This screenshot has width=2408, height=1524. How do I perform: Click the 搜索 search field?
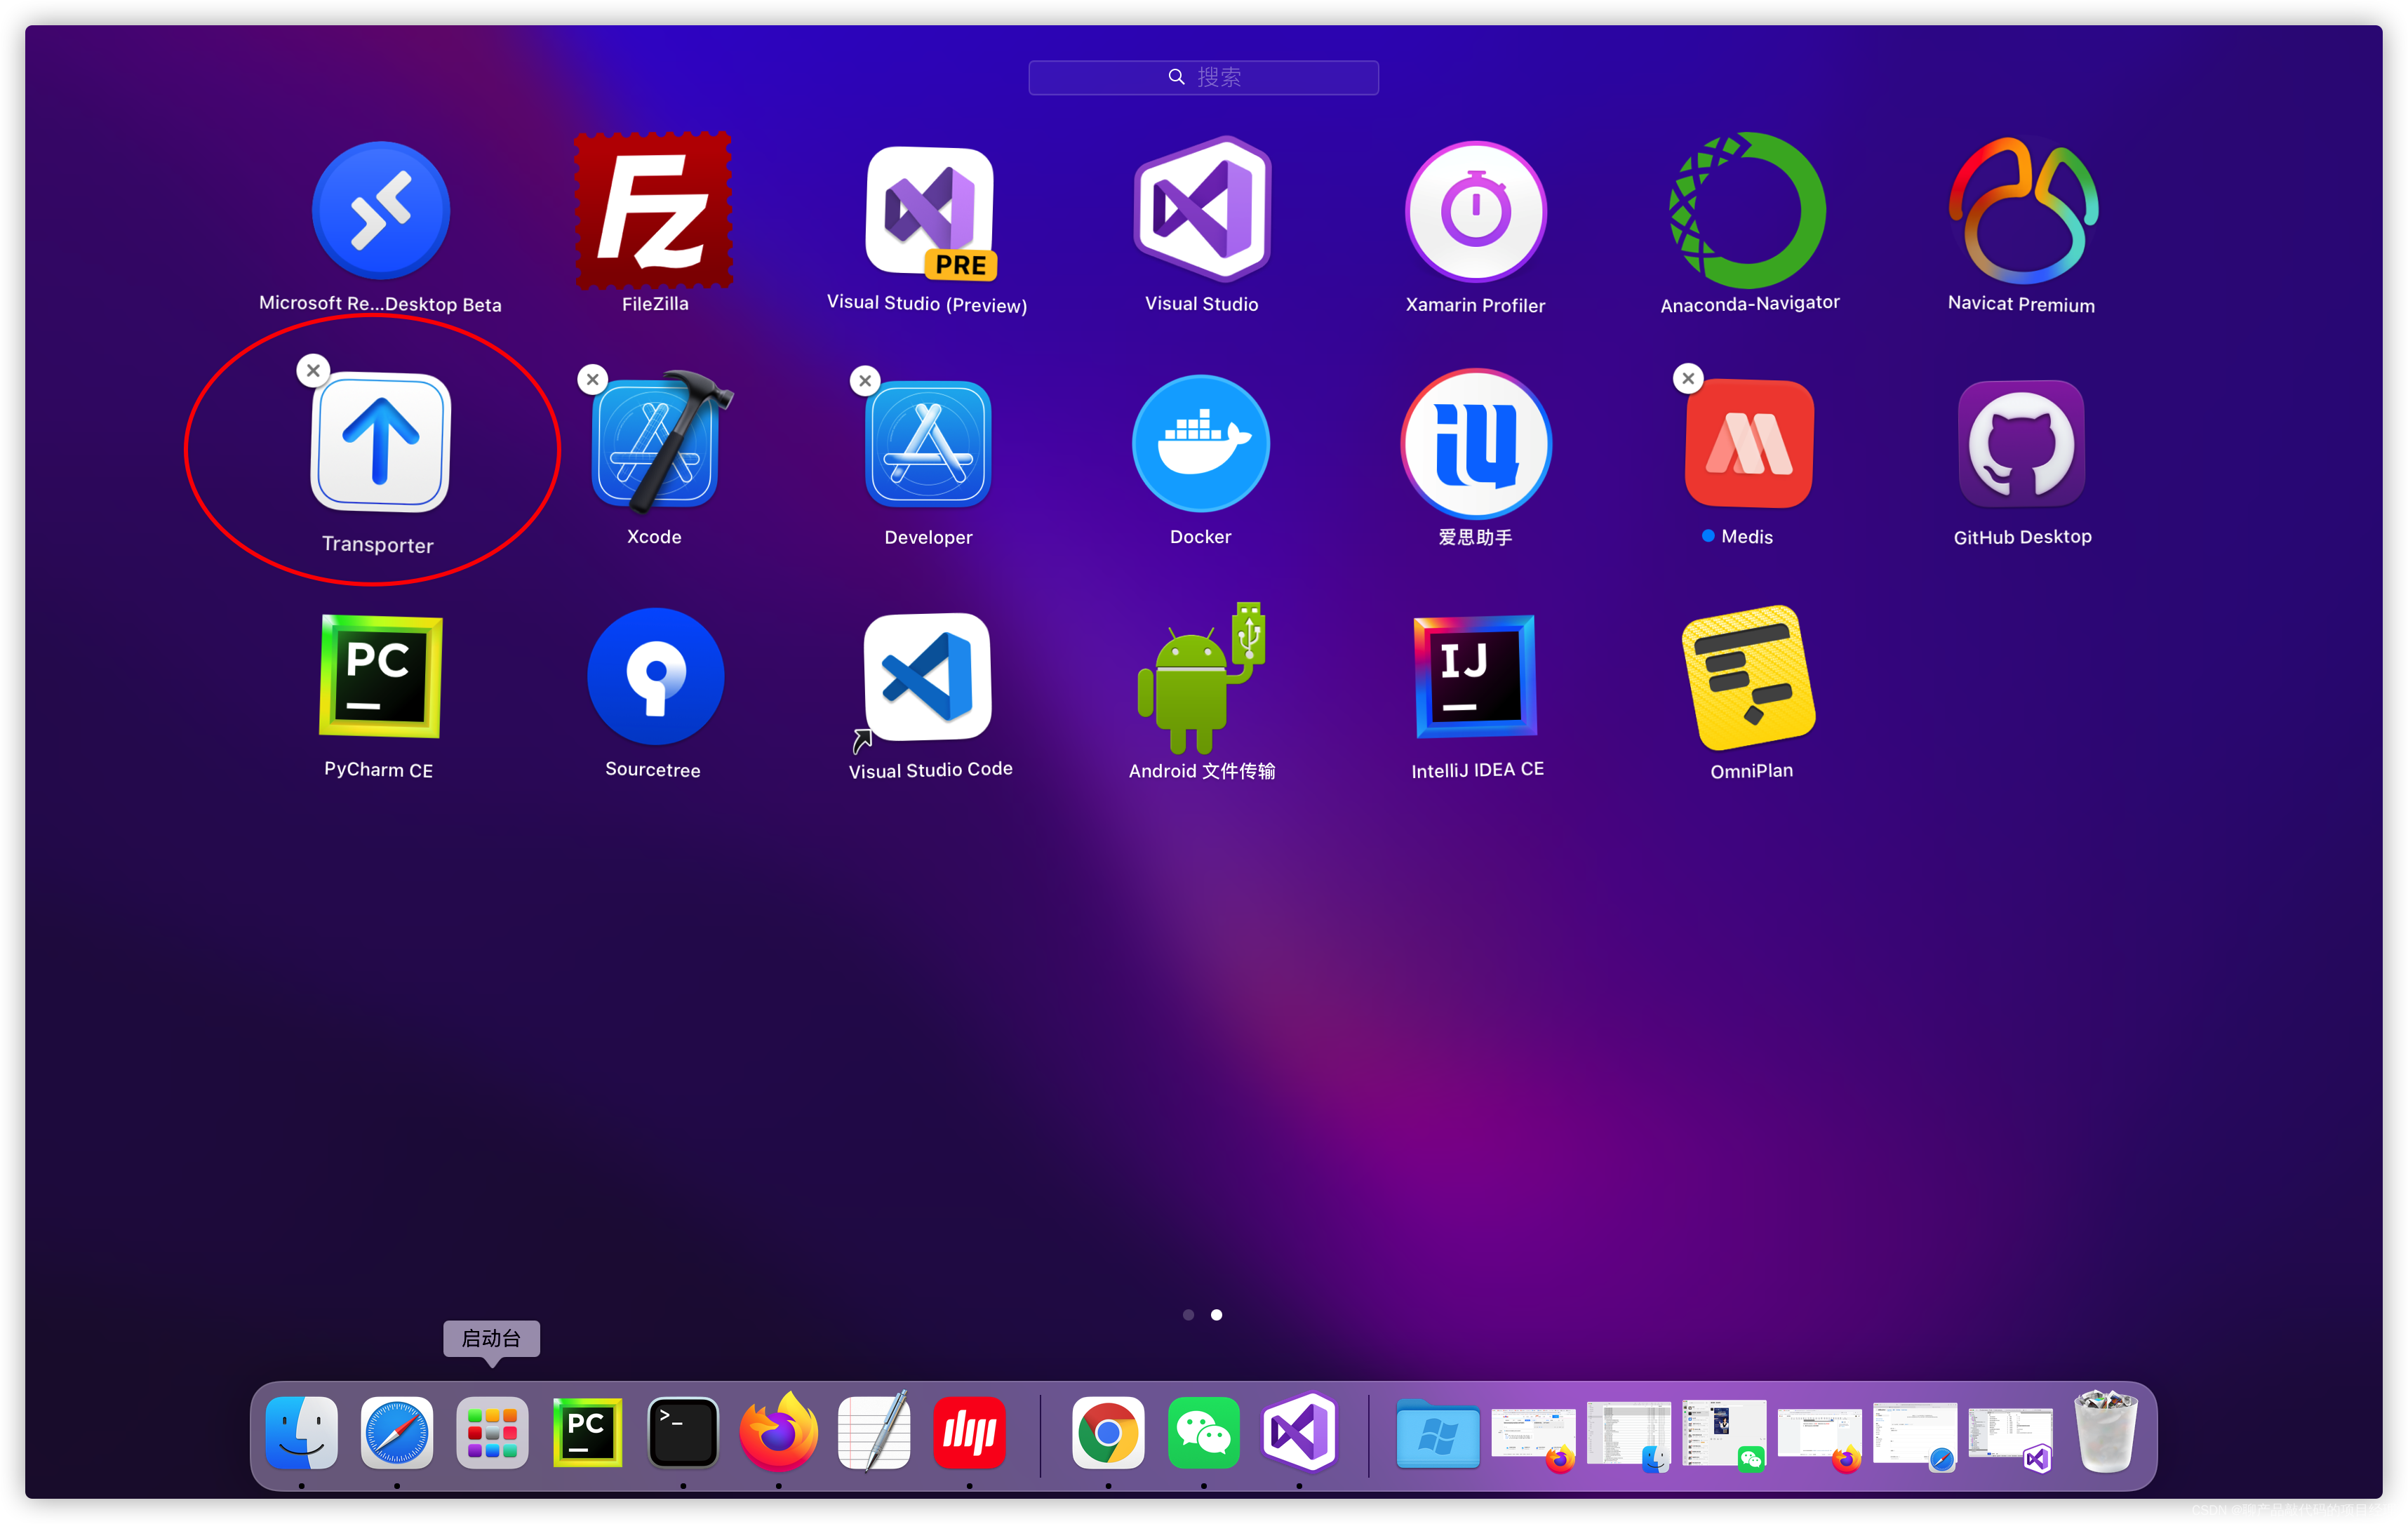coord(1203,77)
